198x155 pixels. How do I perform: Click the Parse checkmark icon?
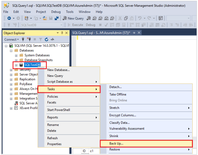tap(106, 25)
